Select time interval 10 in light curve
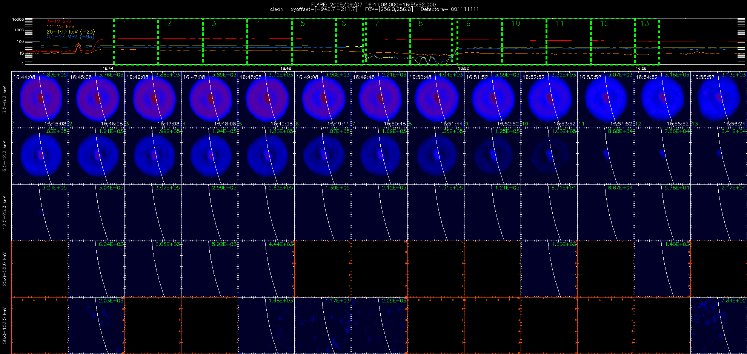The image size is (747, 354). [524, 41]
